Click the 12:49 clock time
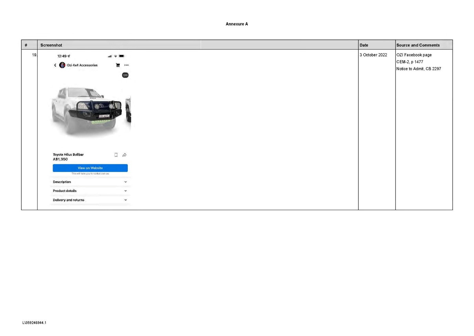Image resolution: width=474 pixels, height=336 pixels. click(62, 56)
